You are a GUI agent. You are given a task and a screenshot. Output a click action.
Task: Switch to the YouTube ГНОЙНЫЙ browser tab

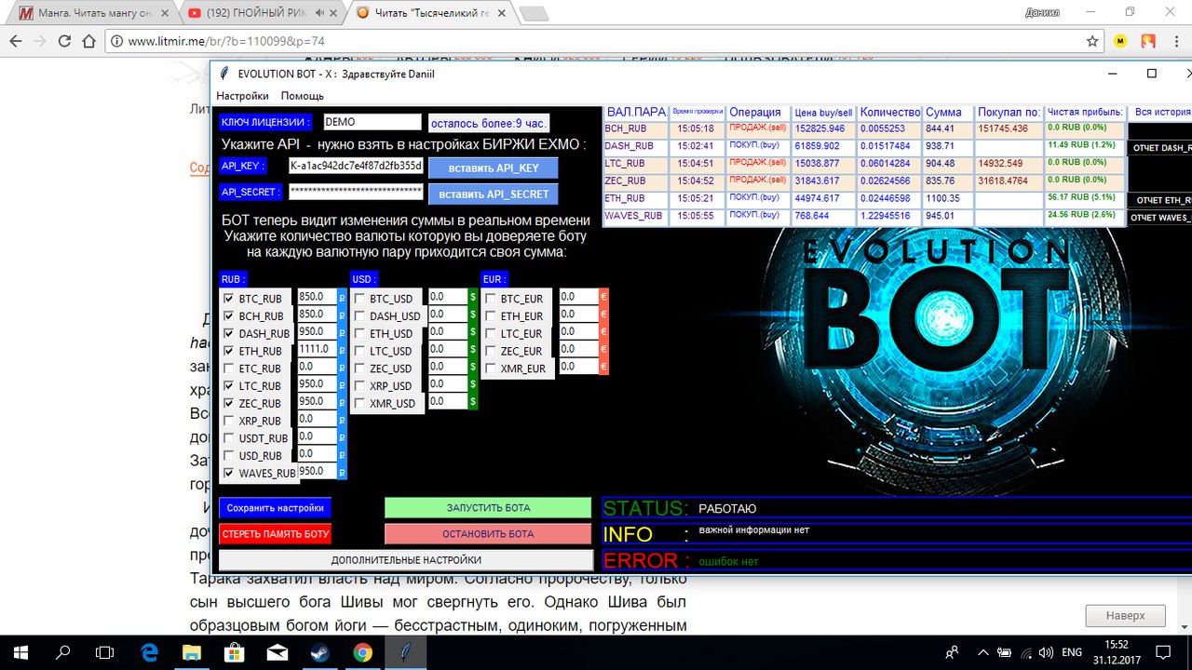(x=262, y=13)
